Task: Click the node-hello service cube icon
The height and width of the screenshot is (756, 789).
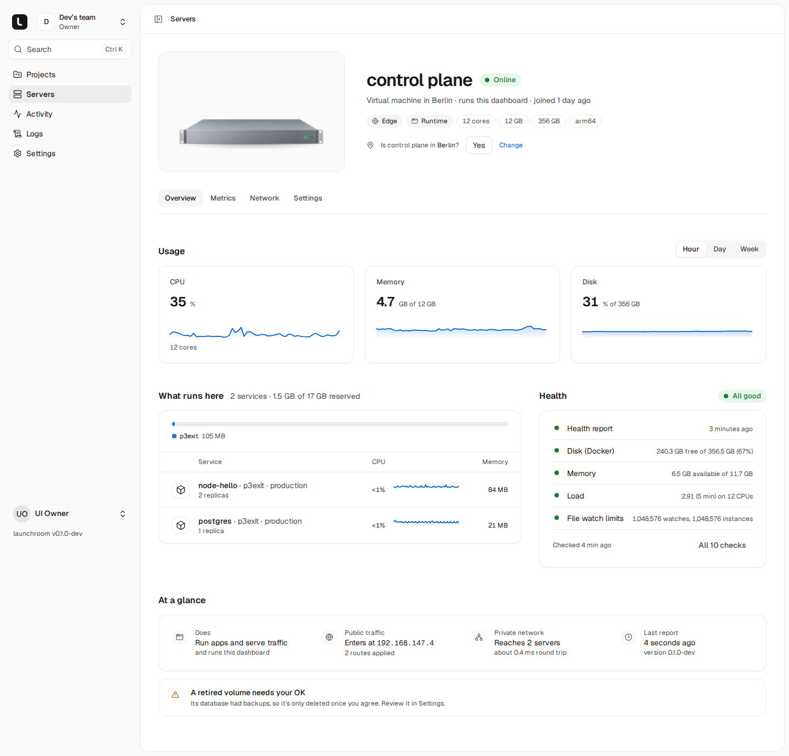Action: [181, 490]
